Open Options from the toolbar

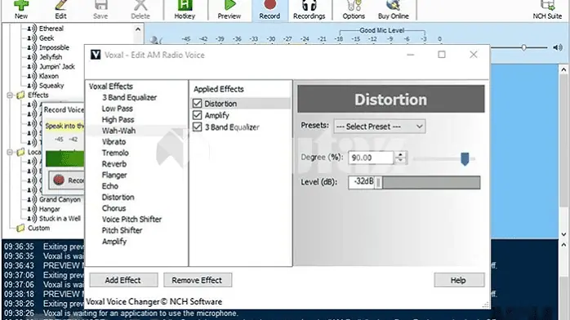354,10
